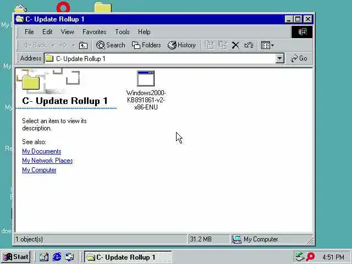Viewport: 352px width, 264px height.
Task: Click the Undo toolbar icon
Action: pos(249,45)
